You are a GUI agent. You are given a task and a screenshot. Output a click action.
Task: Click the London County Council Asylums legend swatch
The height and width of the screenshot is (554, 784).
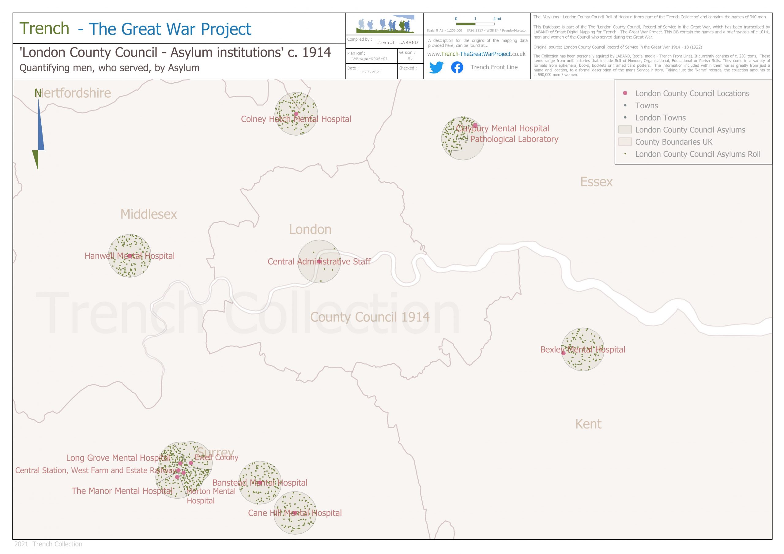[625, 130]
